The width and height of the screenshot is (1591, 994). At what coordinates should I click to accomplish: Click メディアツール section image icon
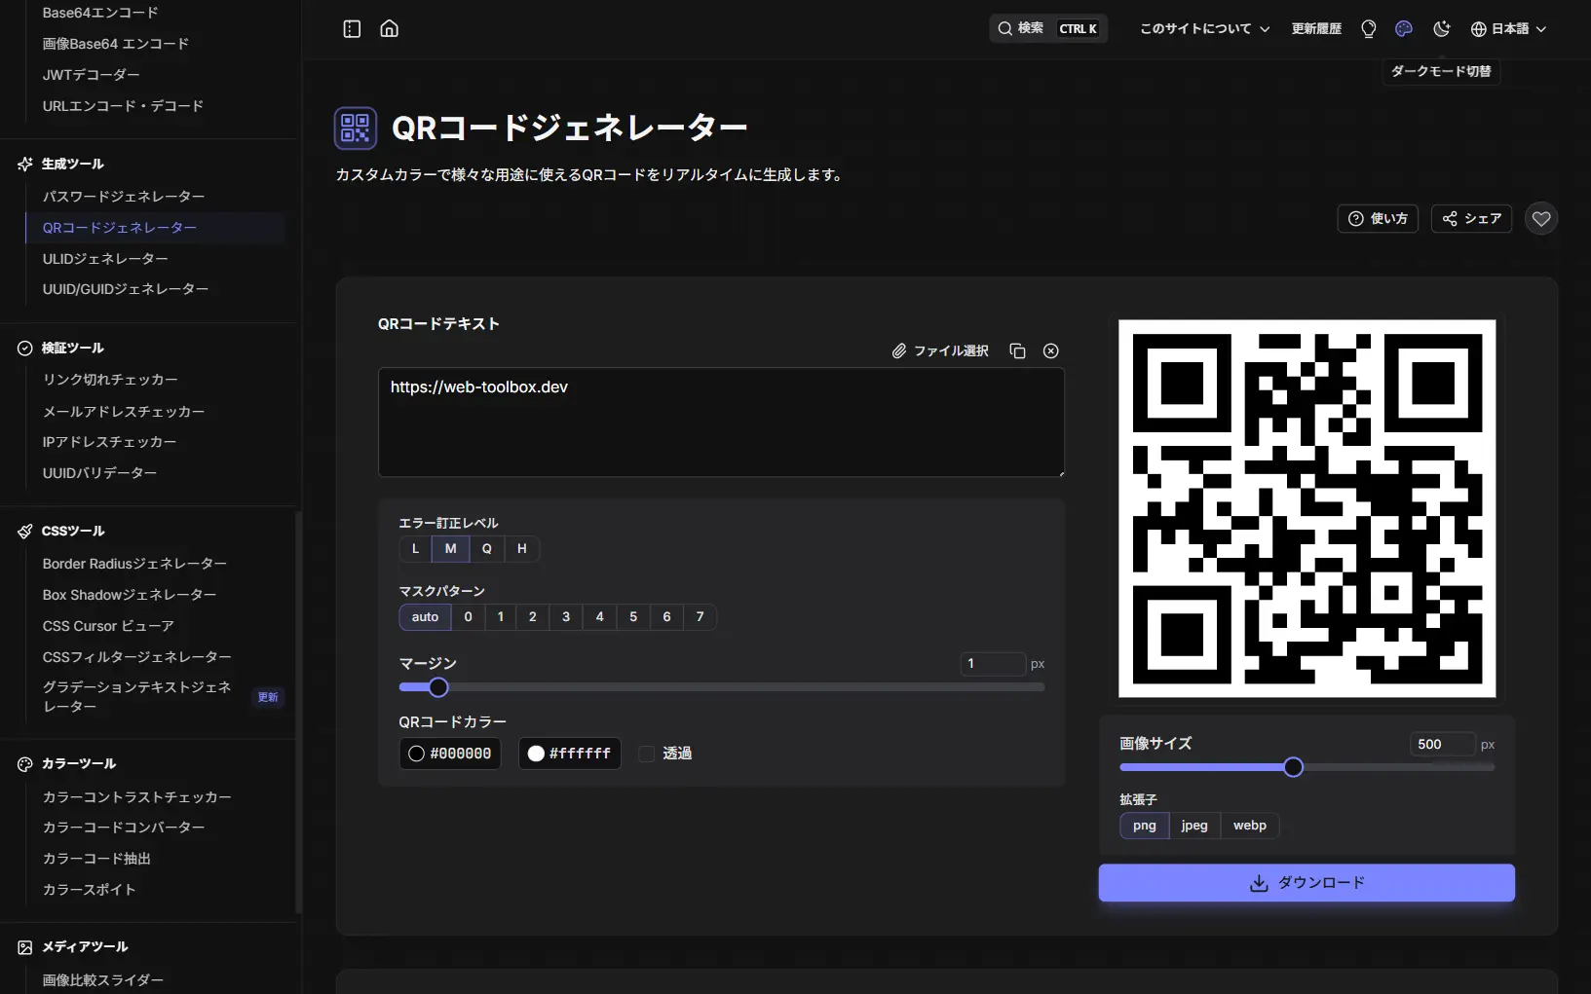(x=25, y=946)
